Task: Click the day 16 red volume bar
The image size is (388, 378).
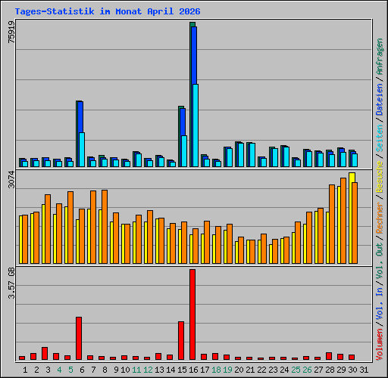Action: tap(192, 314)
